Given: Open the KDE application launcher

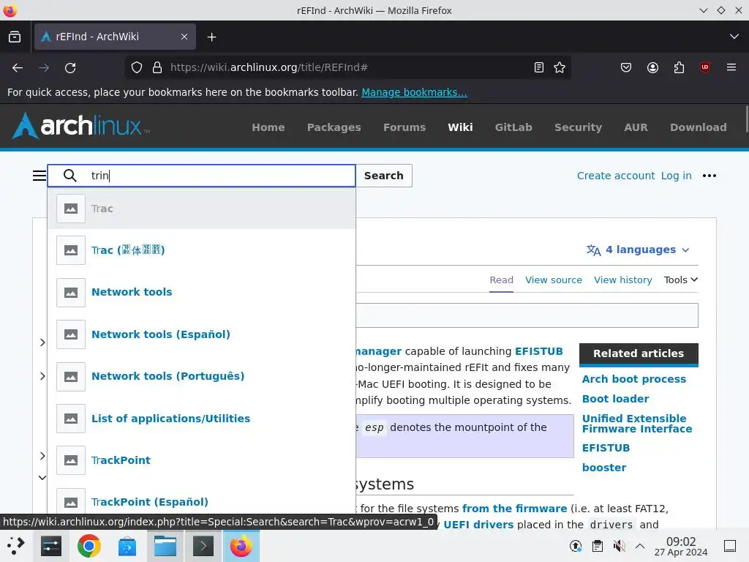Looking at the screenshot, I should 16,546.
